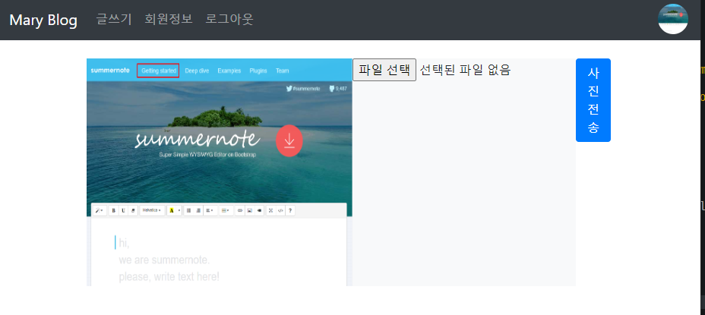Click the fullscreen toggle icon

tap(270, 210)
